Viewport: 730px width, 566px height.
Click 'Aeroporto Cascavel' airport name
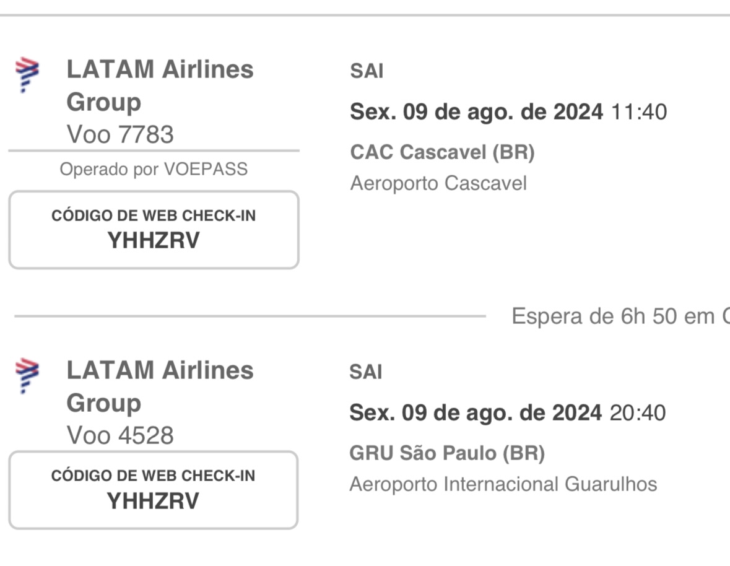[x=438, y=183]
